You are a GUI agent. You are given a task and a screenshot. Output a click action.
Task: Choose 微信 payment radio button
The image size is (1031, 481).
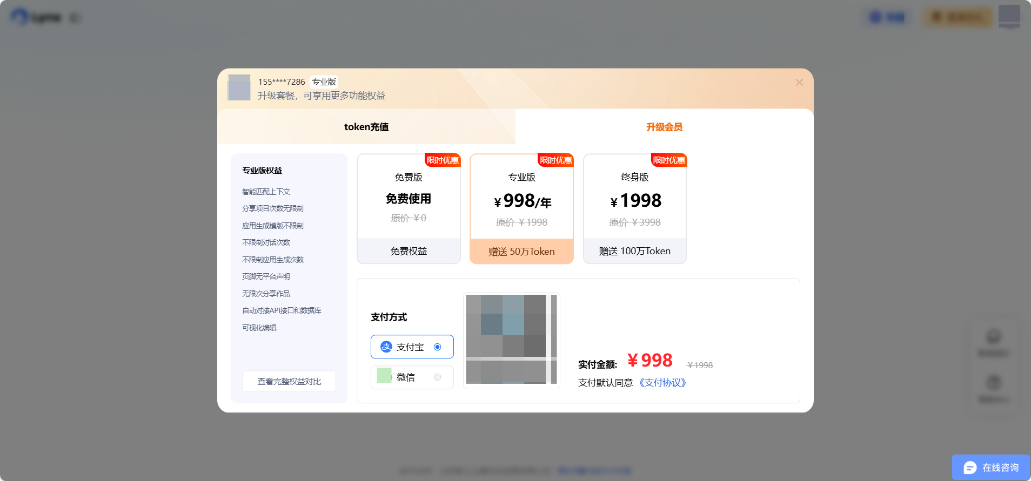pyautogui.click(x=438, y=377)
